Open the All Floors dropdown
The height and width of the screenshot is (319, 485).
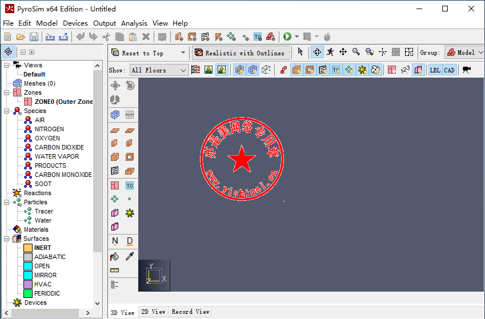159,71
